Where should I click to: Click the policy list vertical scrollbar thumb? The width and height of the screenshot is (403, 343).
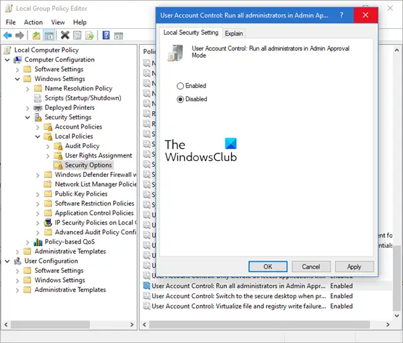[397, 277]
